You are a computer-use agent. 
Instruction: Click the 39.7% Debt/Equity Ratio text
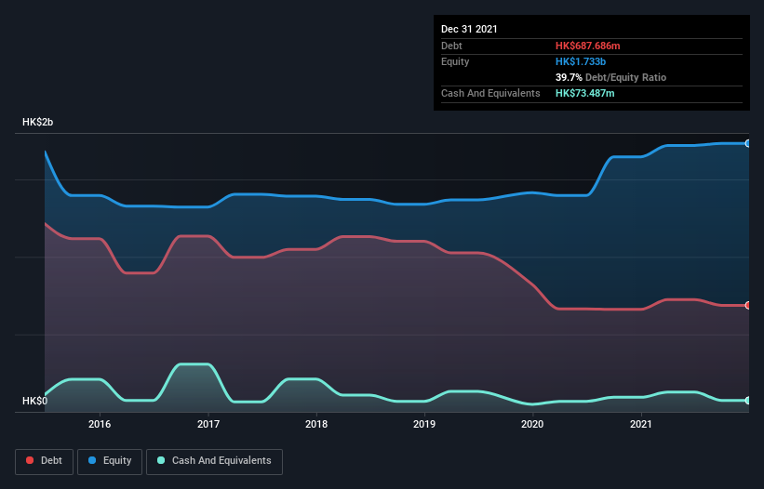pos(610,77)
